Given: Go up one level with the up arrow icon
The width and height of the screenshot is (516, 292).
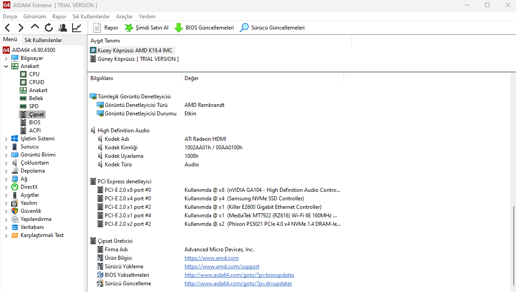Looking at the screenshot, I should pyautogui.click(x=35, y=27).
